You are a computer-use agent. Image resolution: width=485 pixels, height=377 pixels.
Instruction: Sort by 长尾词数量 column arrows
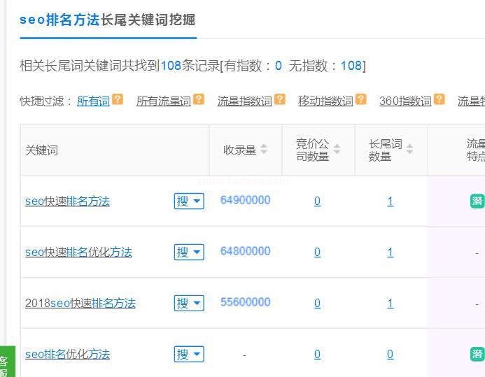[409, 150]
